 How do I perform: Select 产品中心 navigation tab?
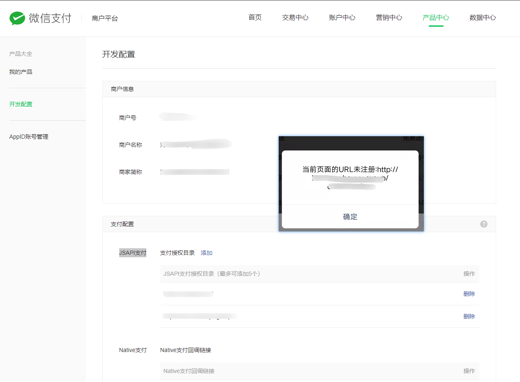tap(436, 18)
